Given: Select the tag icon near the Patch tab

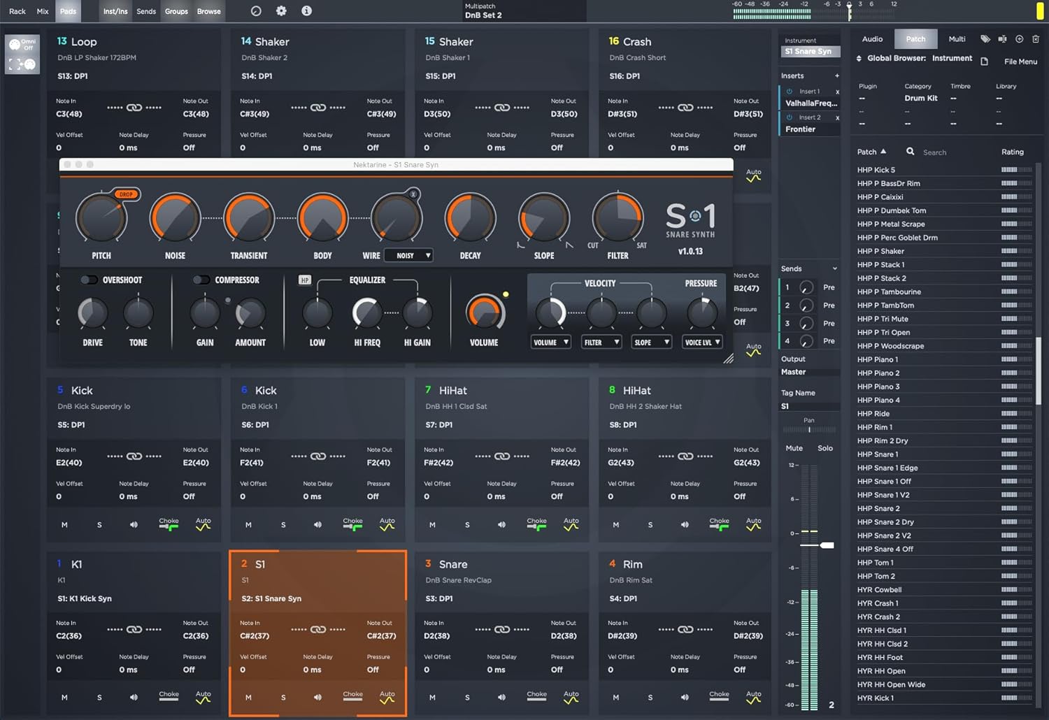Looking at the screenshot, I should [x=985, y=38].
